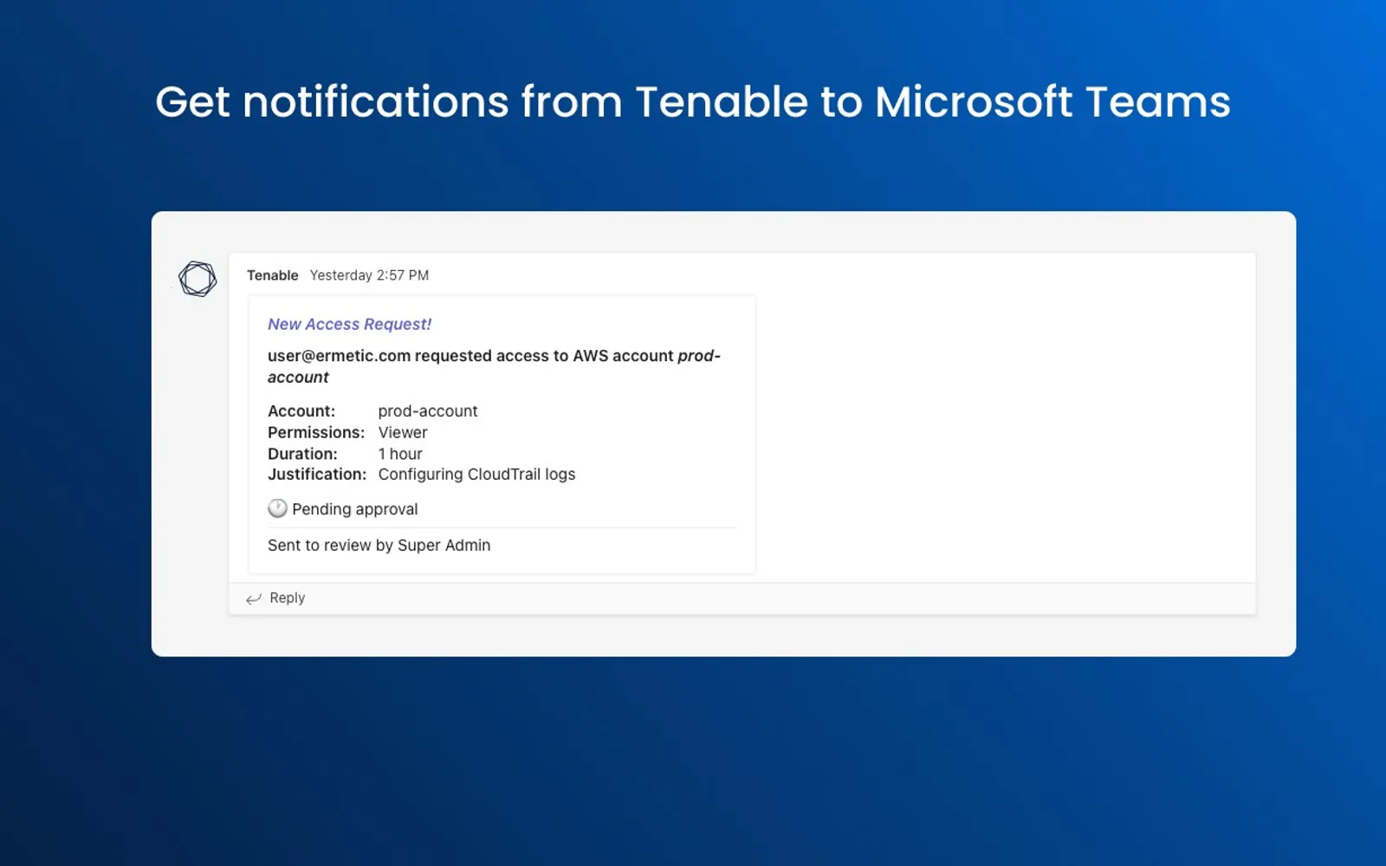The image size is (1386, 866).
Task: Open the 'New Access Request!' title link
Action: (x=349, y=324)
